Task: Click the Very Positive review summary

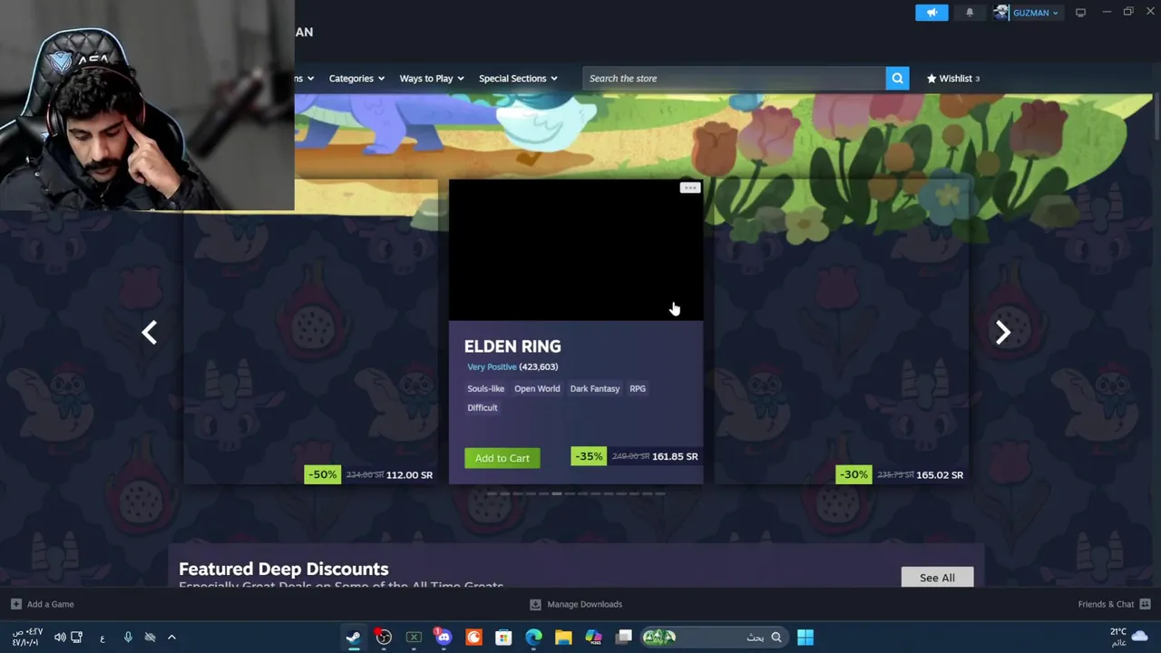Action: pyautogui.click(x=492, y=366)
